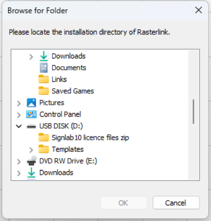211x221 pixels.
Task: Select the Links folder label
Action: (59, 79)
